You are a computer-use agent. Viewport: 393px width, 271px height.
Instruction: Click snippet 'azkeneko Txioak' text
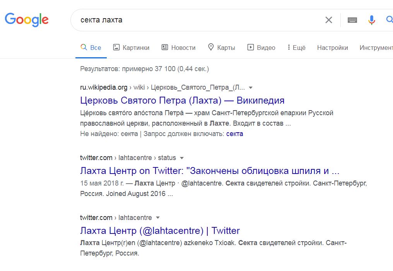(210, 243)
